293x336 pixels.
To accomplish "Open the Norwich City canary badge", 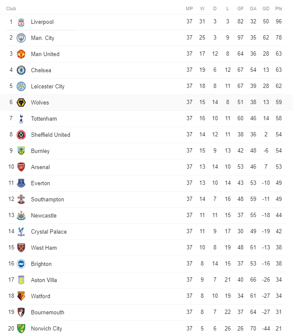I will tap(21, 328).
